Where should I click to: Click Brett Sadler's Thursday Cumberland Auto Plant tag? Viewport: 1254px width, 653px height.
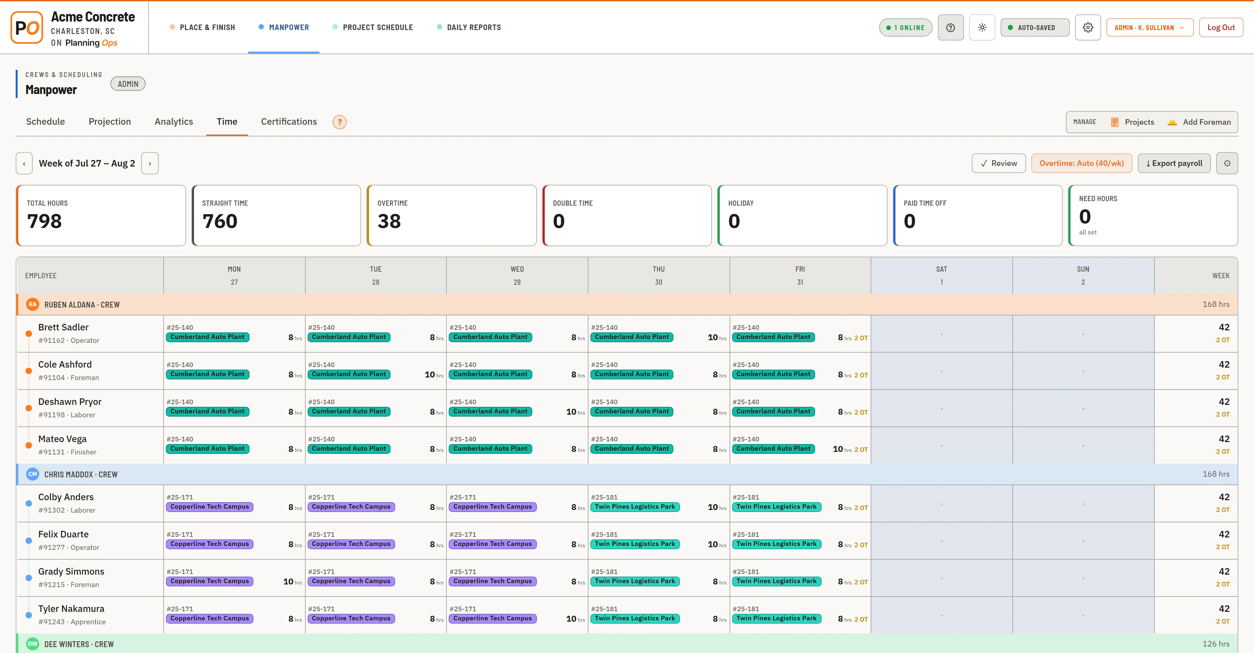[x=631, y=337]
